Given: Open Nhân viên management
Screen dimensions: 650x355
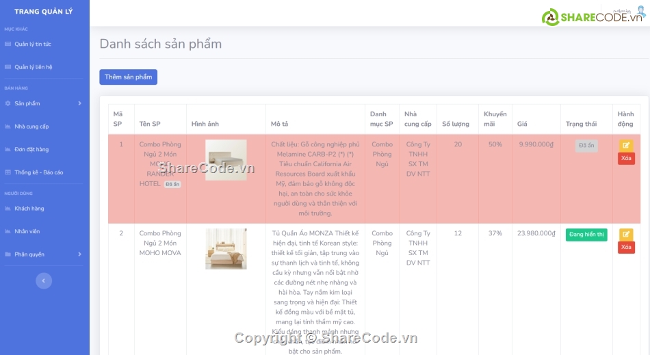Looking at the screenshot, I should pyautogui.click(x=27, y=231).
